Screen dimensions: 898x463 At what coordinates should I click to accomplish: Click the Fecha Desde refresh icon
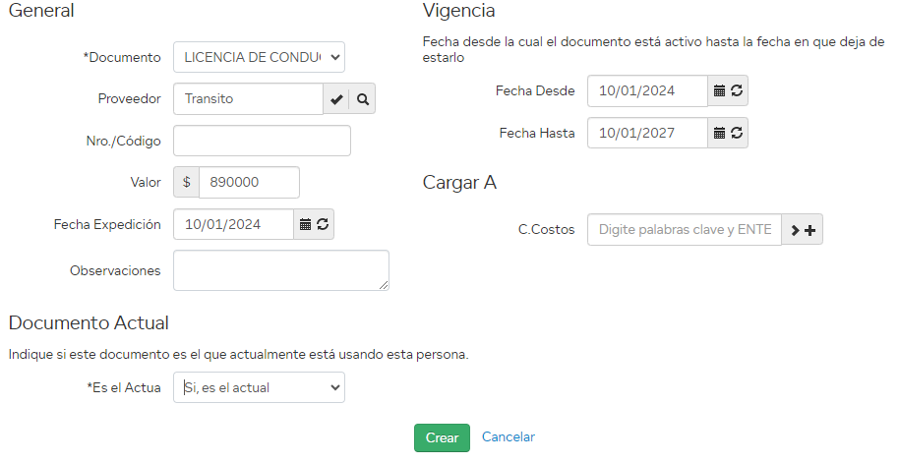pyautogui.click(x=737, y=90)
